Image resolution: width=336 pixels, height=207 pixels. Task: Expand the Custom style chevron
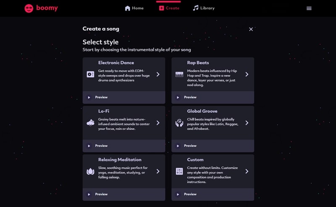pos(247,171)
